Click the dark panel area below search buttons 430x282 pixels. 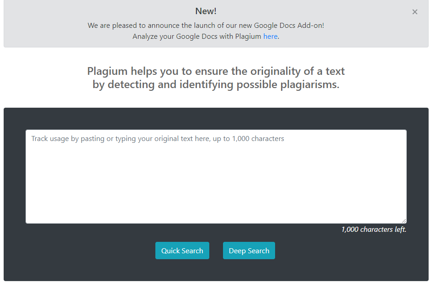[x=216, y=271]
